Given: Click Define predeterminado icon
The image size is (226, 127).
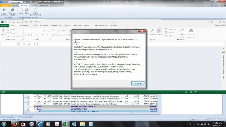Looking at the screenshot, I should (x=36, y=10).
